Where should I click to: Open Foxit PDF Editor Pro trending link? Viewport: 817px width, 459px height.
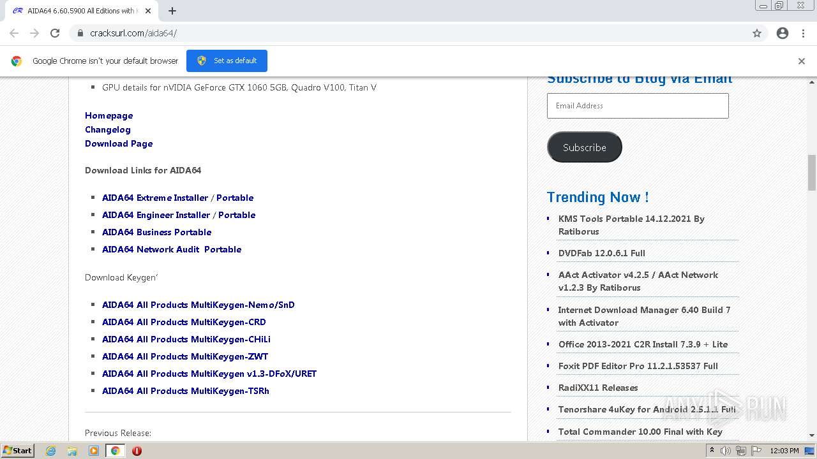click(638, 366)
